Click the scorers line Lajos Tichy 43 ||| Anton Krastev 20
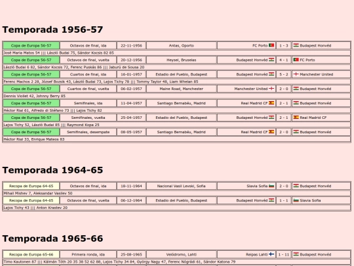This screenshot has height=266, width=354. tap(177, 208)
